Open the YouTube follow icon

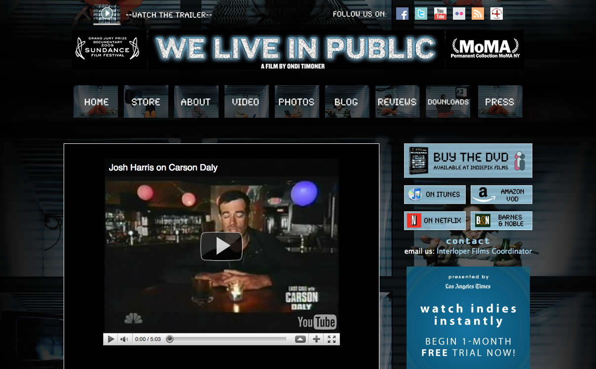(x=440, y=14)
